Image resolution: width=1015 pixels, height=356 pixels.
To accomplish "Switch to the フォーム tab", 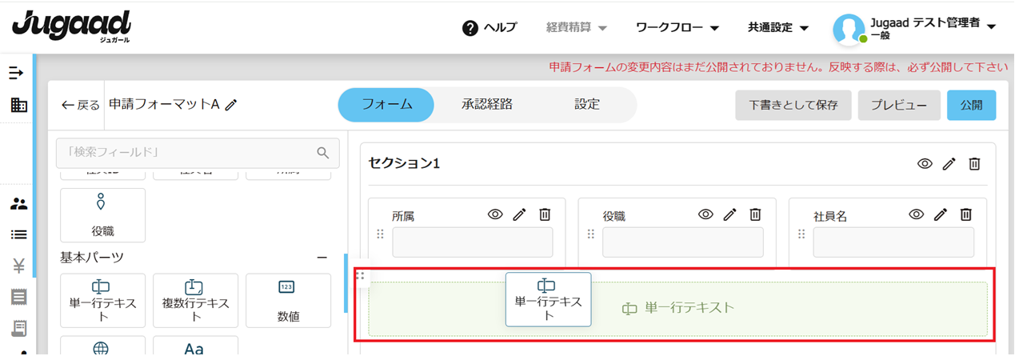I will pos(386,104).
